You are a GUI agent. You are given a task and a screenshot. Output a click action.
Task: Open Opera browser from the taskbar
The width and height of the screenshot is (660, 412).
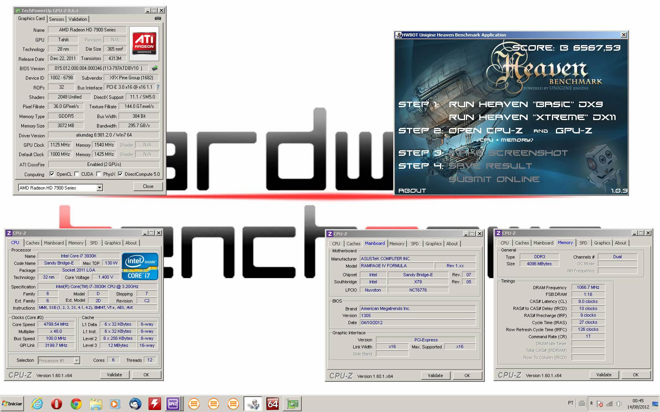coord(57,403)
